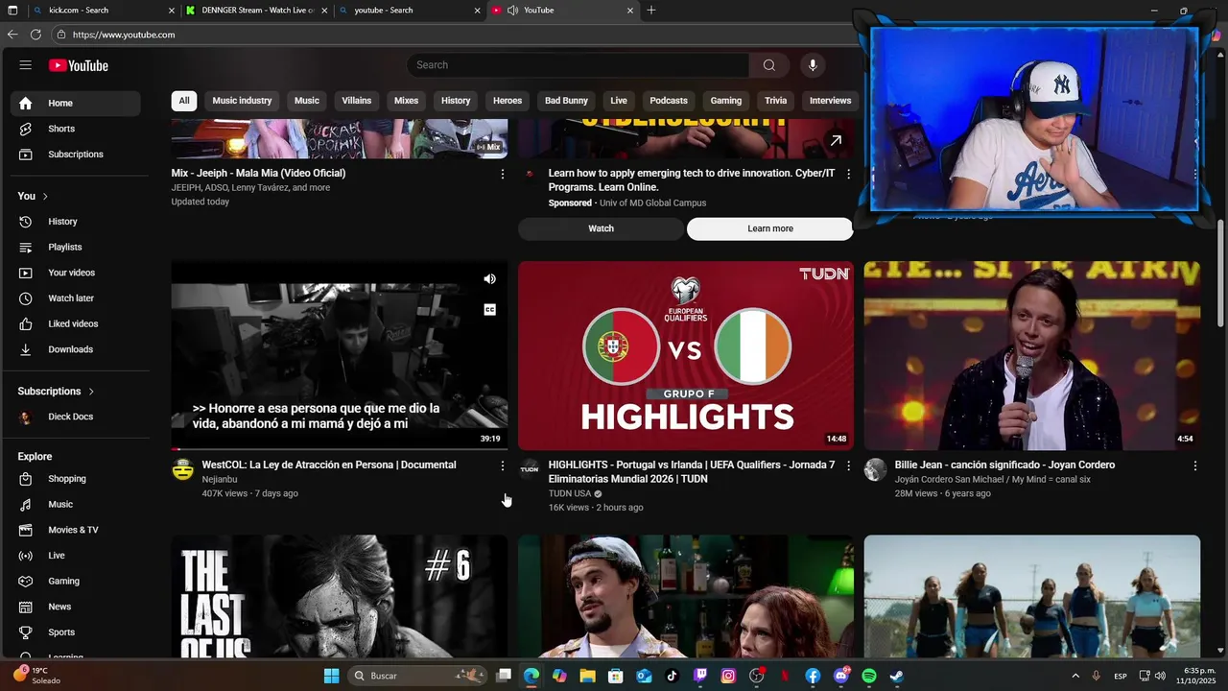Select the Villains filter chip
Screen dimensions: 1228x691
click(357, 101)
